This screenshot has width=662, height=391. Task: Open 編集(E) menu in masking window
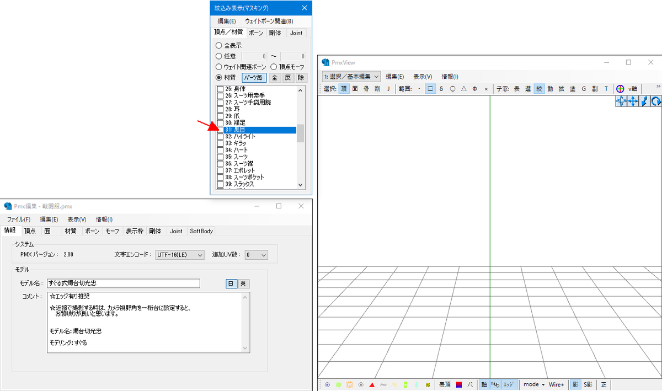227,21
